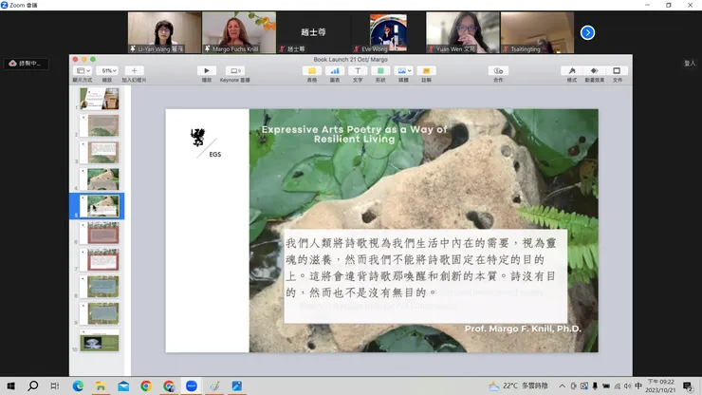Screen dimensions: 702x395
Task: Select the highlighted slide 5 thumbnail
Action: (100, 206)
